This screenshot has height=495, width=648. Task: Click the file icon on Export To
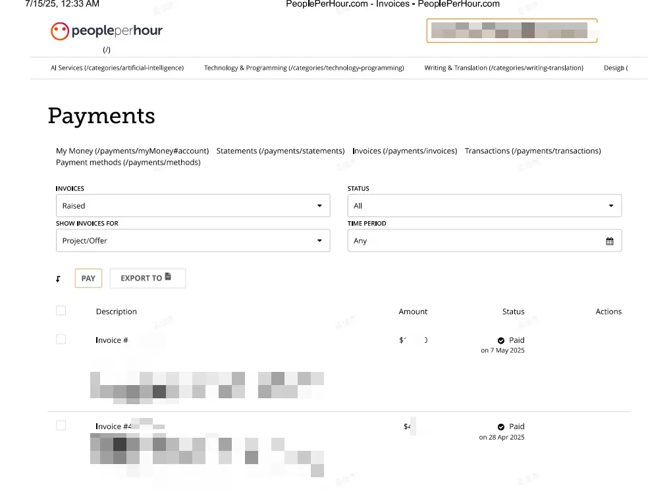tap(169, 277)
